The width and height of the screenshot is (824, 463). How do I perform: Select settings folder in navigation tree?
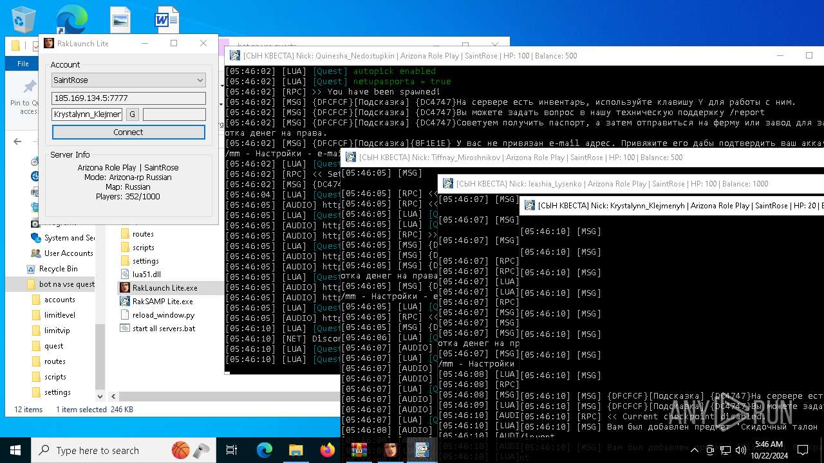click(x=57, y=392)
